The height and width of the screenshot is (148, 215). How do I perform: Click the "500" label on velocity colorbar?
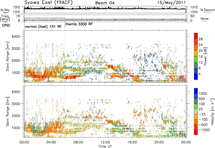point(202,99)
